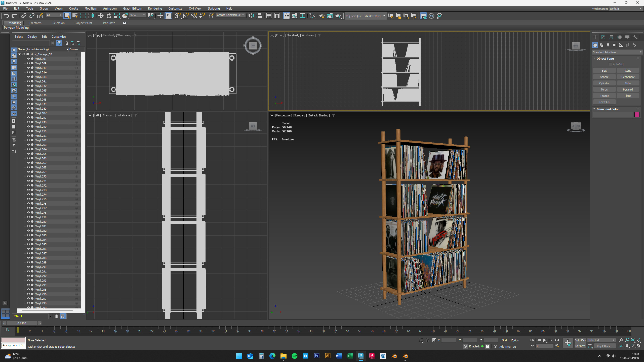The width and height of the screenshot is (644, 362).
Task: Toggle visibility of the Vinyl_Storage_55 group
Action: point(24,54)
